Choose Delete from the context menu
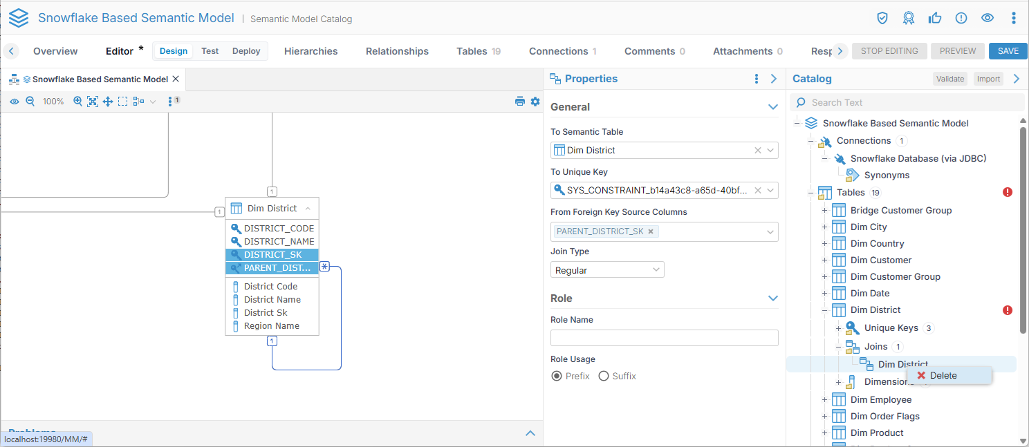 click(943, 375)
